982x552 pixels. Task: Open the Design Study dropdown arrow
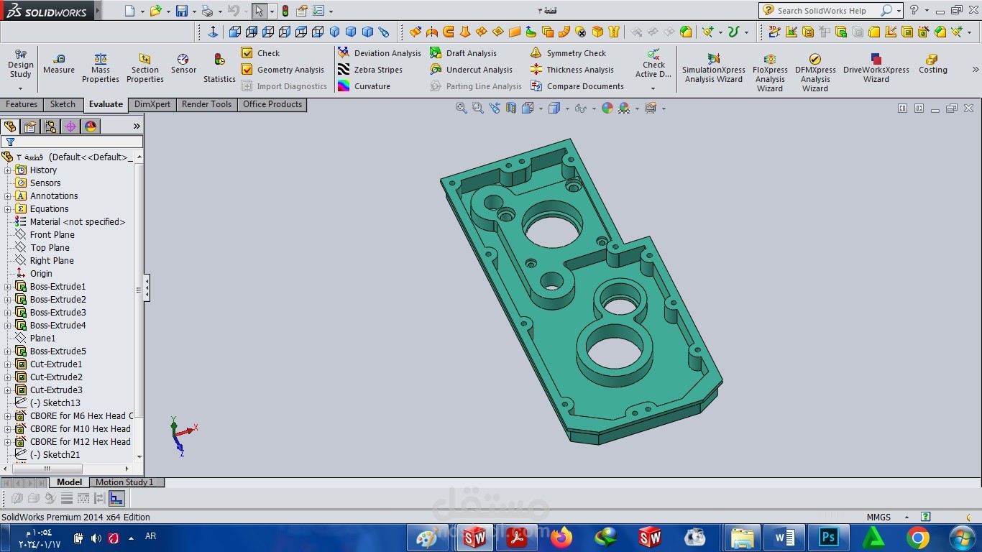(20, 88)
